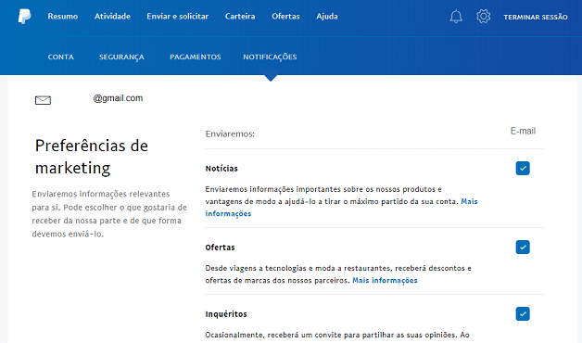This screenshot has height=343, width=582.
Task: Open the Ajuda menu item
Action: point(327,17)
